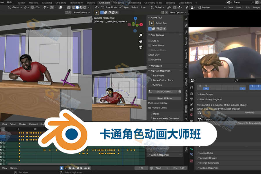
Task: Click the zoom magnifier icon in camera viewport
Action: pyautogui.click(x=141, y=35)
